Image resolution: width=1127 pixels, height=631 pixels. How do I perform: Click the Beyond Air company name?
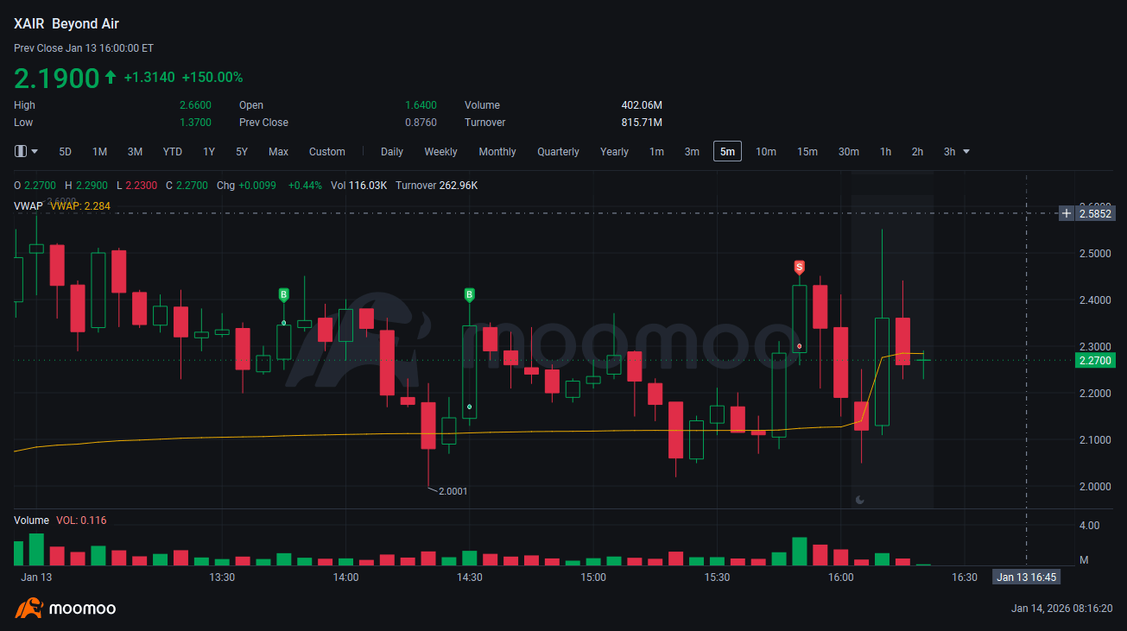click(85, 24)
